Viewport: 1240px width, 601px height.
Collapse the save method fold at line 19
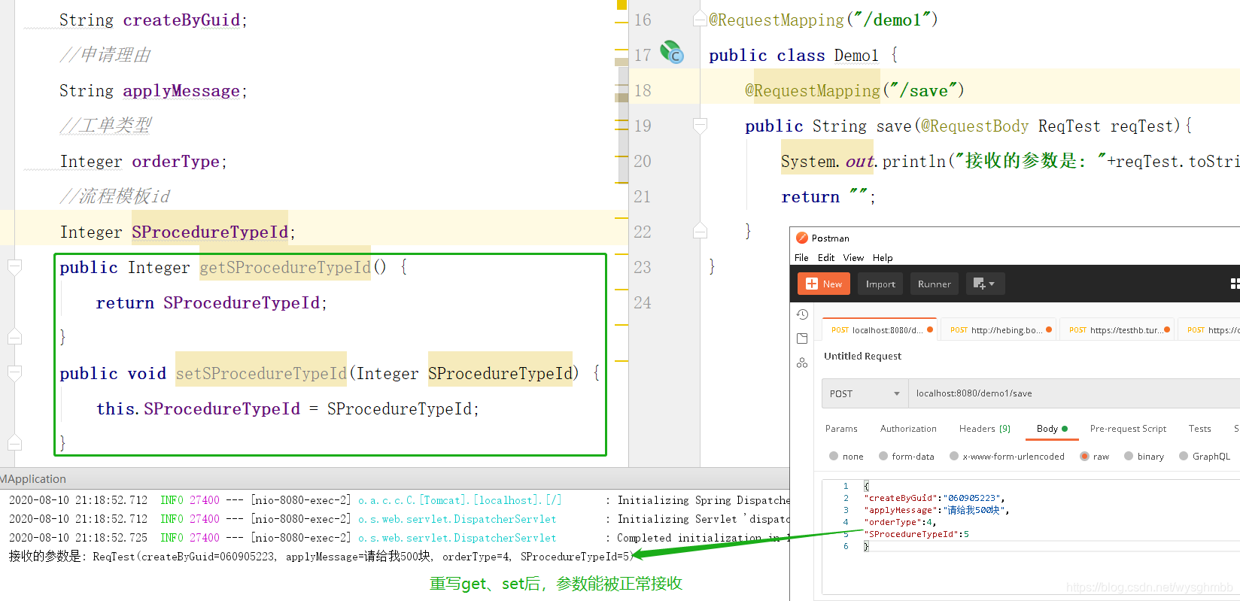coord(700,126)
